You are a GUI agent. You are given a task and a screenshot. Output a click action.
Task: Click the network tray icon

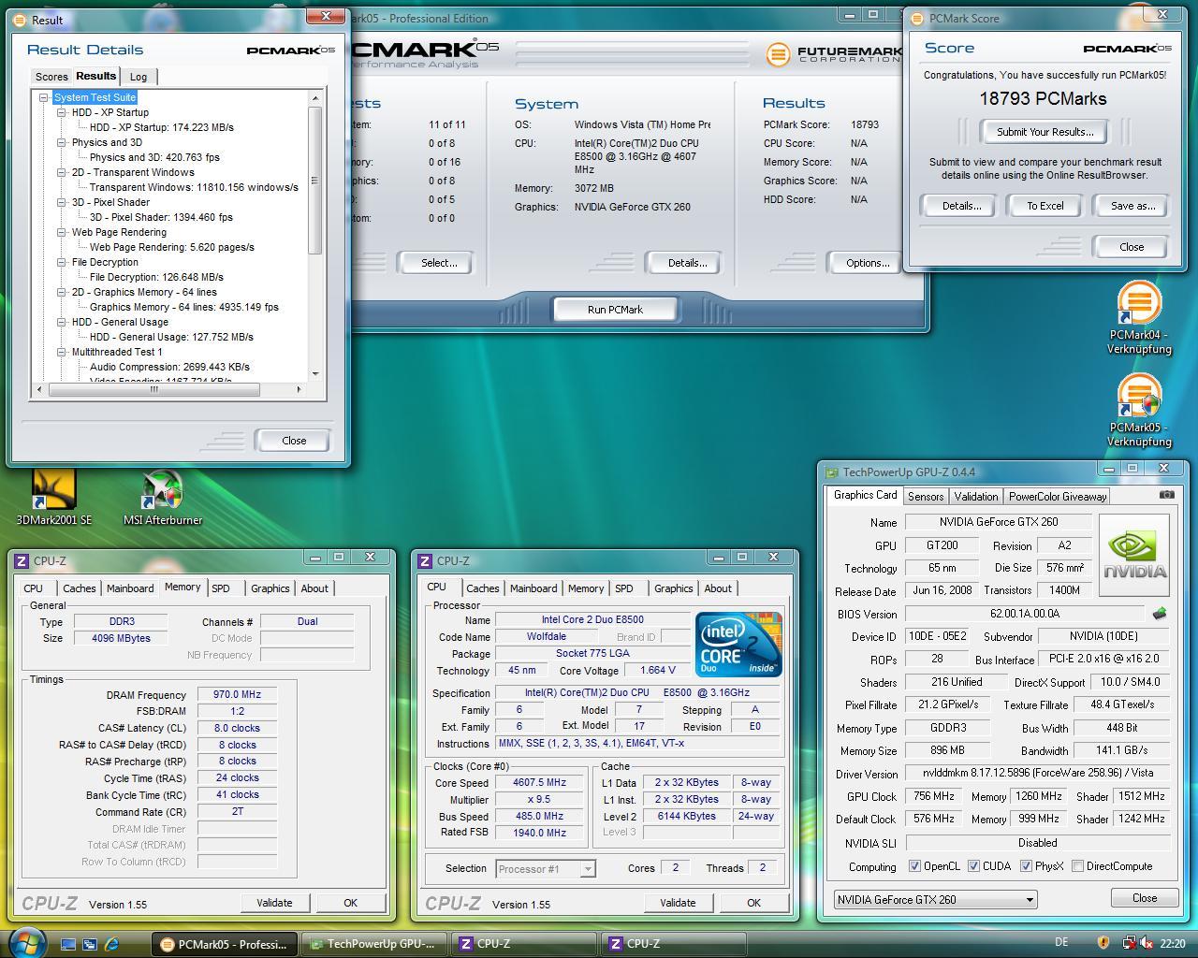tap(1129, 943)
